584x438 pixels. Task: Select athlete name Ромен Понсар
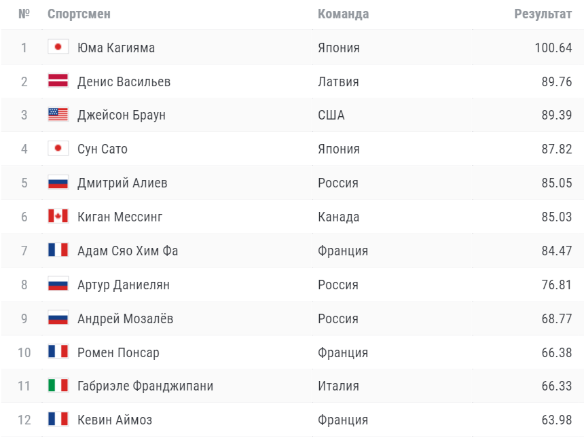click(x=118, y=352)
